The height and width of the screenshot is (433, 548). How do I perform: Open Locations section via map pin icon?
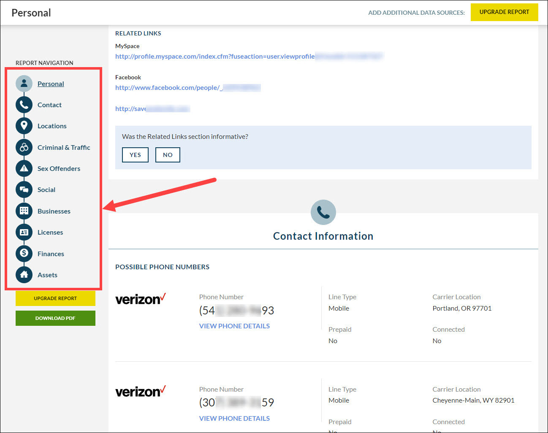[24, 126]
